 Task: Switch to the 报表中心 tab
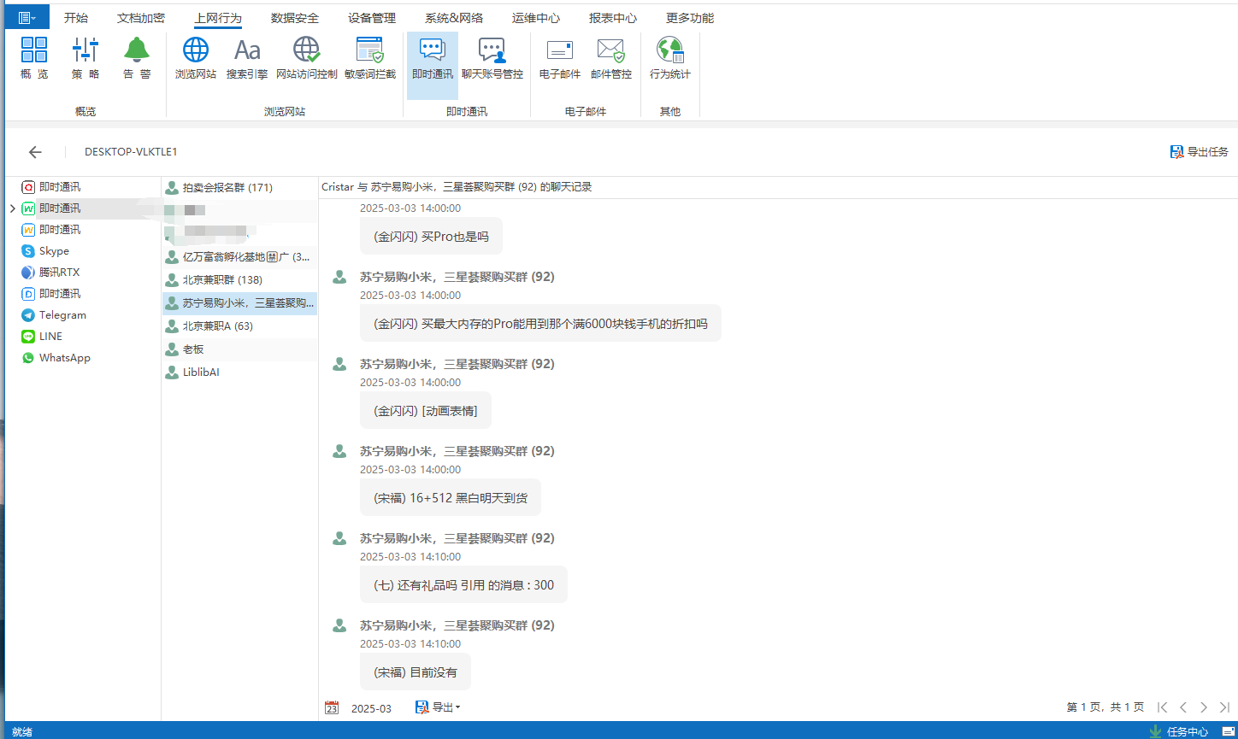613,18
